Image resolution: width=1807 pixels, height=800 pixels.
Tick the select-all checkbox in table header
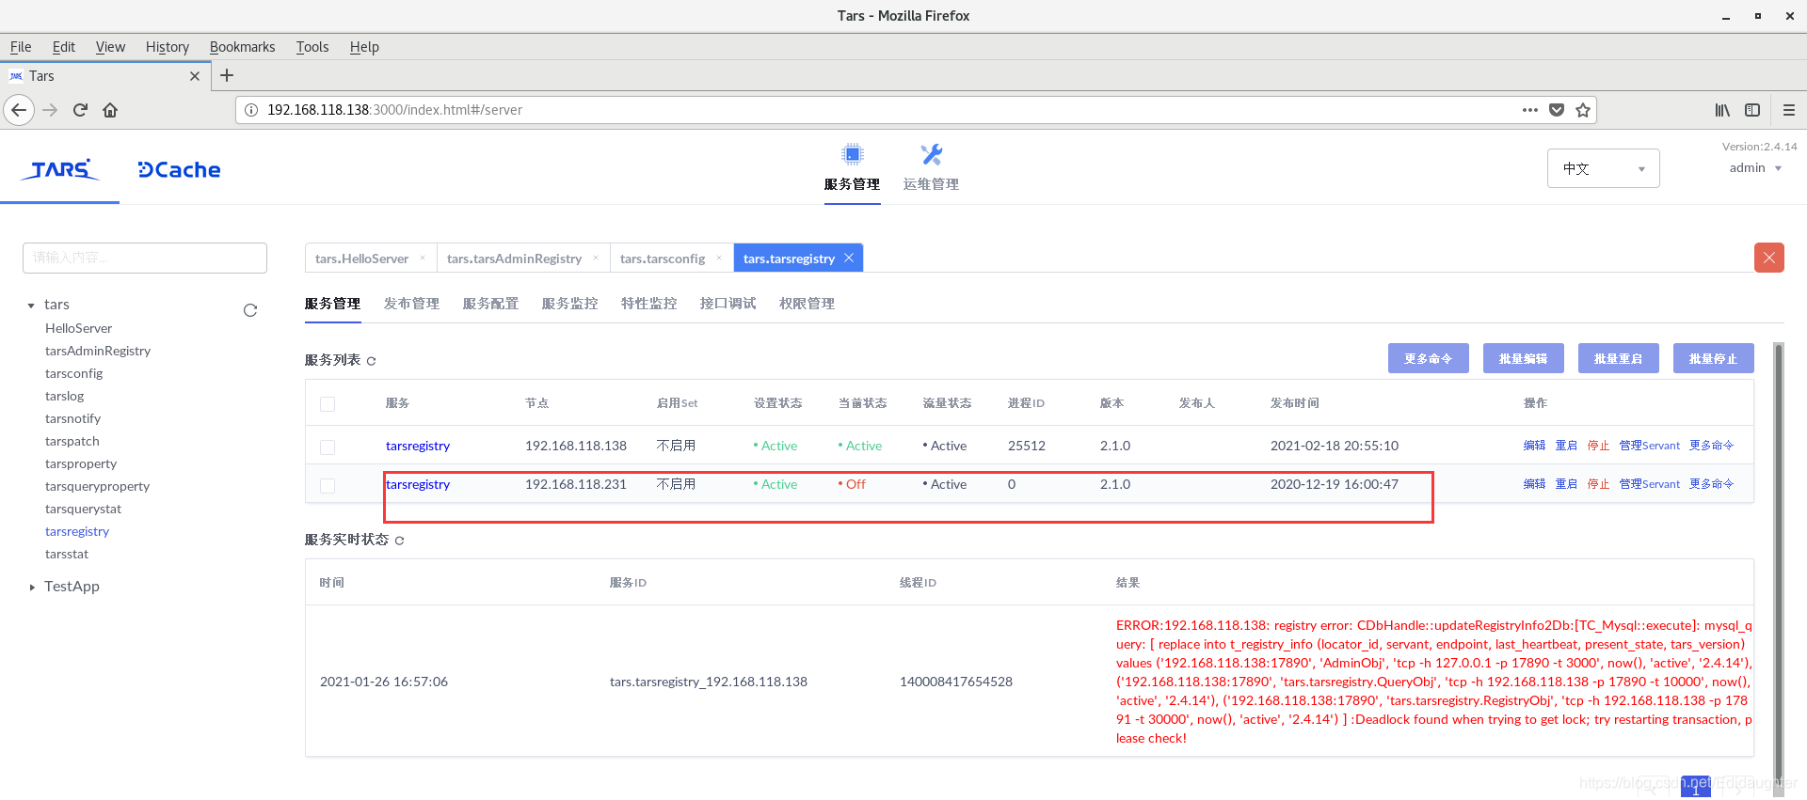point(328,404)
